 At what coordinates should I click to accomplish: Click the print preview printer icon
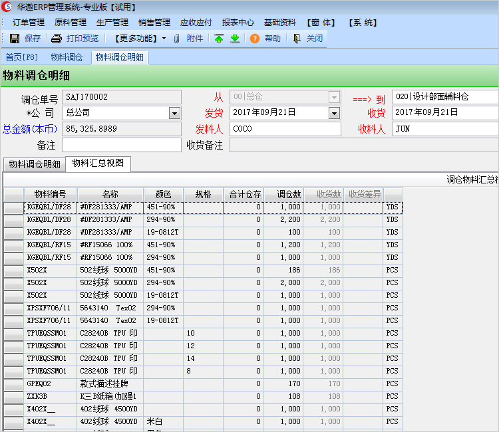[57, 39]
